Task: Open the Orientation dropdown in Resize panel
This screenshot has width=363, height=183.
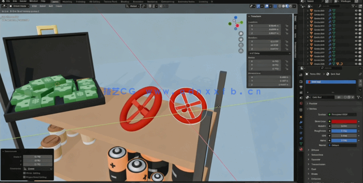Action: tap(38, 169)
